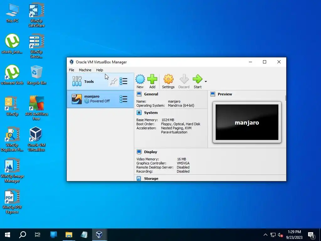The width and height of the screenshot is (321, 241).
Task: Click the Discard toolbar button
Action: [184, 81]
